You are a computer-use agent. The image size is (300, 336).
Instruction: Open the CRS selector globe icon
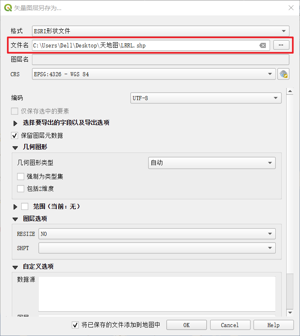coord(283,74)
